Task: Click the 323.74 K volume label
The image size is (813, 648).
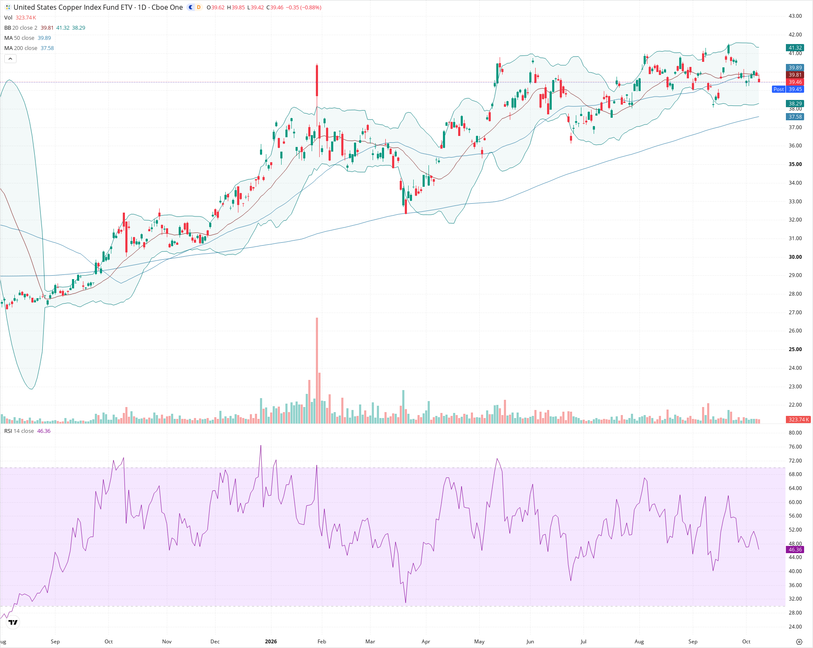Action: tap(798, 419)
